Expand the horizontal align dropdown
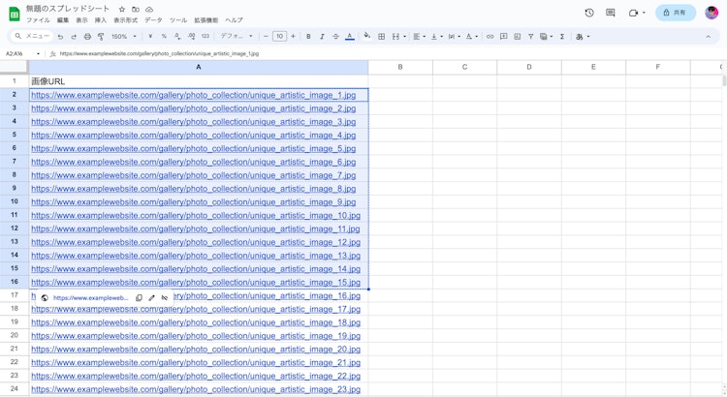This screenshot has height=397, width=727. (418, 37)
